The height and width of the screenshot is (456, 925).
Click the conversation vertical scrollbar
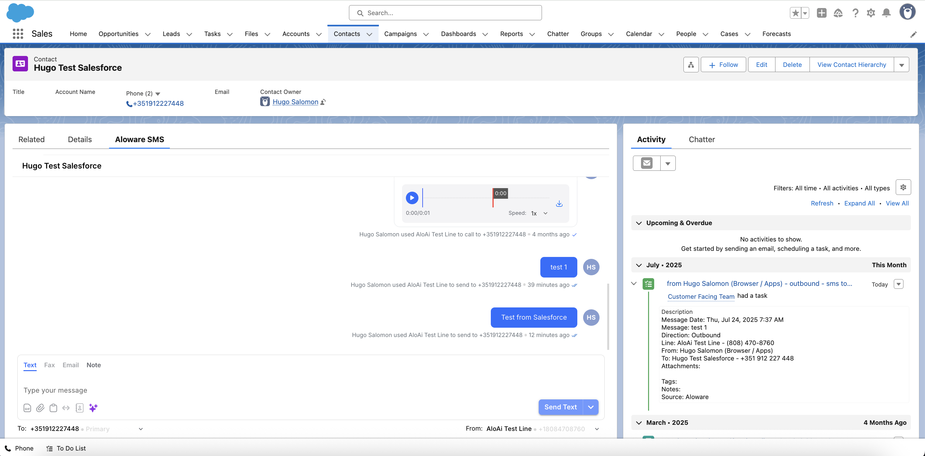click(x=608, y=317)
